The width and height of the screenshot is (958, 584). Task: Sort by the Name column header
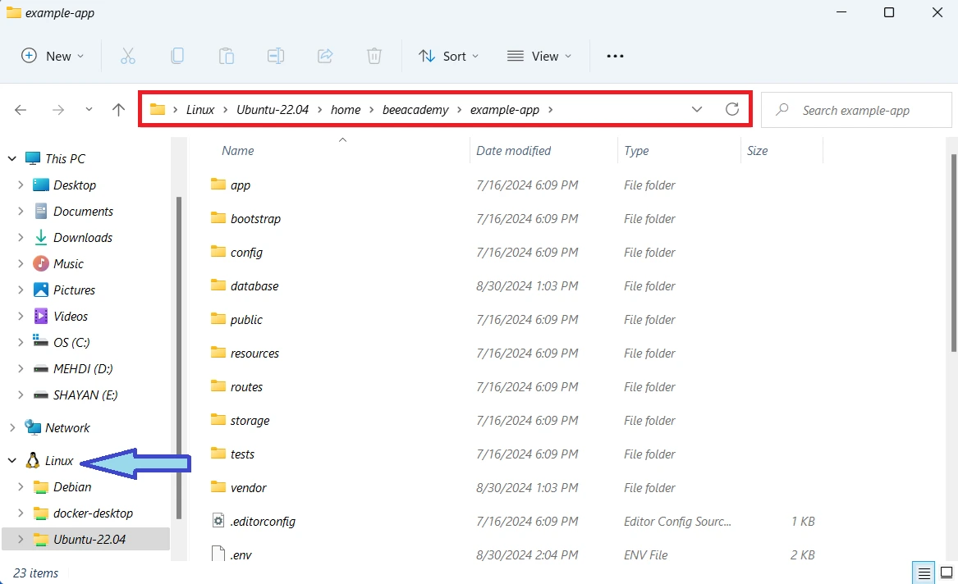click(x=238, y=151)
